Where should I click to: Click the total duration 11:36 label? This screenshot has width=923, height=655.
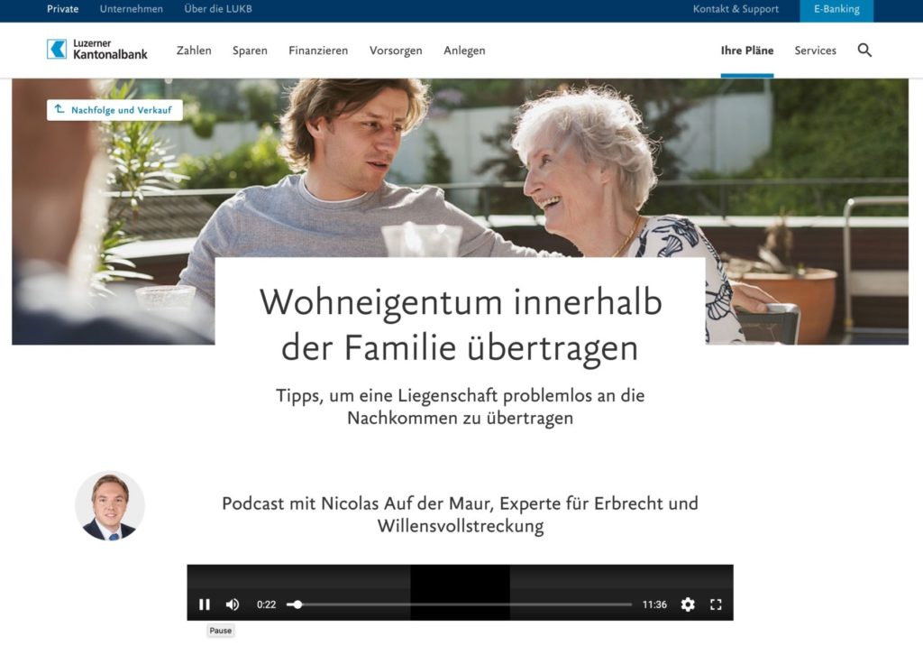click(654, 604)
